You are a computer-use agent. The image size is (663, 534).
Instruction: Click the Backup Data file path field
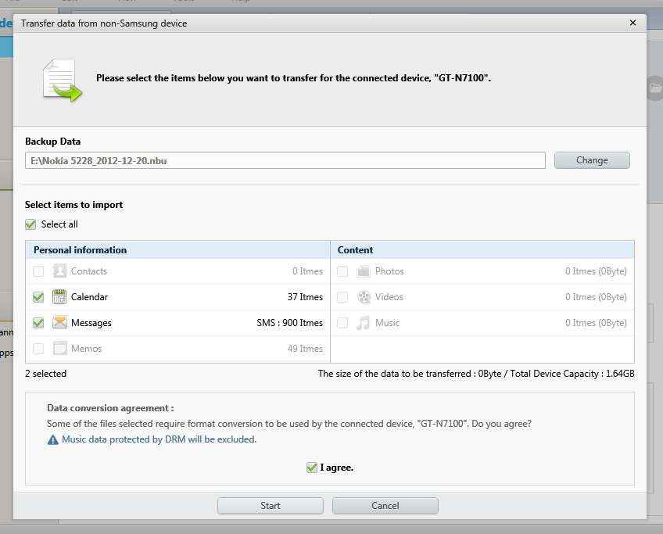(x=285, y=160)
